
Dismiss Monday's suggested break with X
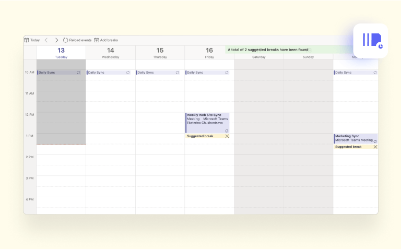(375, 147)
